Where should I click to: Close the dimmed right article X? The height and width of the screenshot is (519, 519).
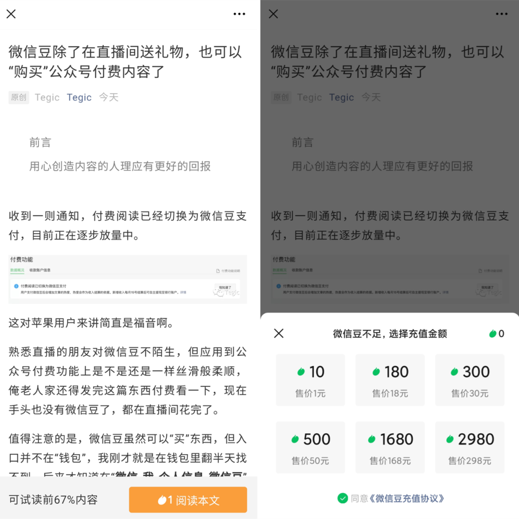pos(273,14)
